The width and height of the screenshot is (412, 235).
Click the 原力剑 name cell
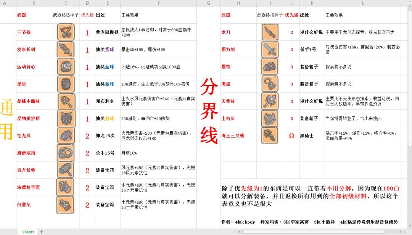(238, 50)
